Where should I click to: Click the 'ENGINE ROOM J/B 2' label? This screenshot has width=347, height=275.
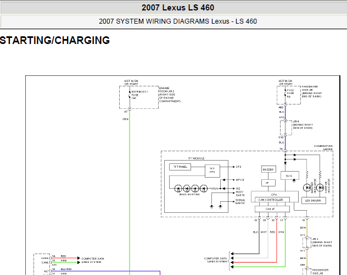point(167,90)
